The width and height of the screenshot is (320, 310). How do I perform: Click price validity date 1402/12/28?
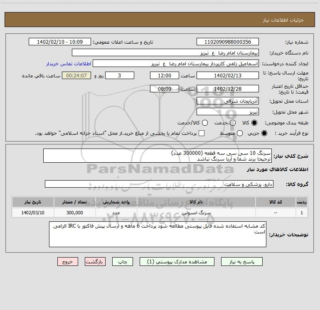228,89
